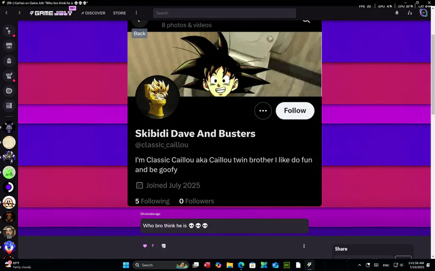Image resolution: width=435 pixels, height=271 pixels.
Task: Open Microsoft Store from the taskbar
Action: (x=252, y=265)
